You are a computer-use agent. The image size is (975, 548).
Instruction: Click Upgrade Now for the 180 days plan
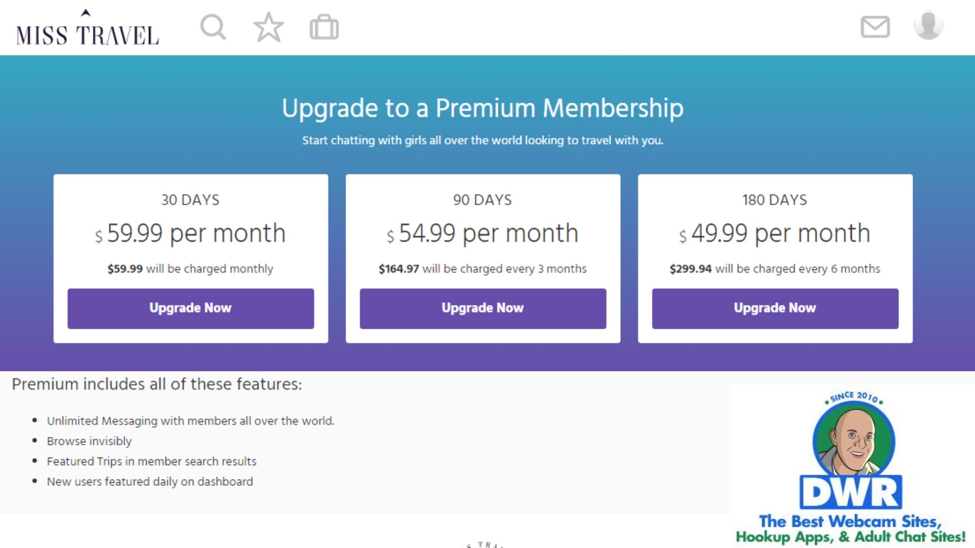pyautogui.click(x=775, y=308)
